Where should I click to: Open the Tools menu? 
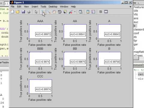(x=43, y=7)
